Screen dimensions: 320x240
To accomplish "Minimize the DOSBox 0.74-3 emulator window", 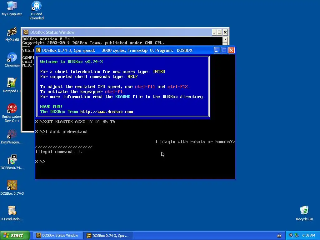I will coord(217,50).
